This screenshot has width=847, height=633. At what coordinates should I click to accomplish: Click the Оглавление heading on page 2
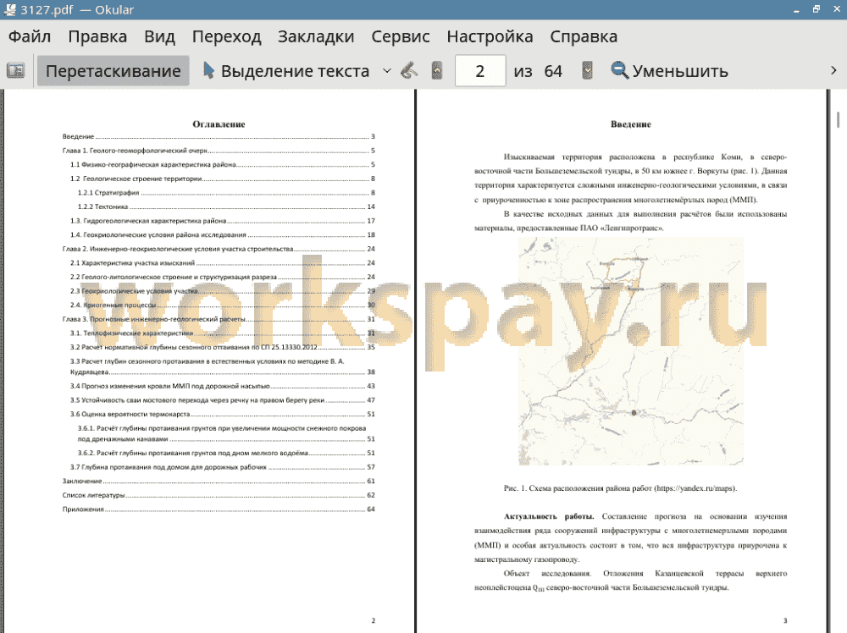tap(219, 124)
